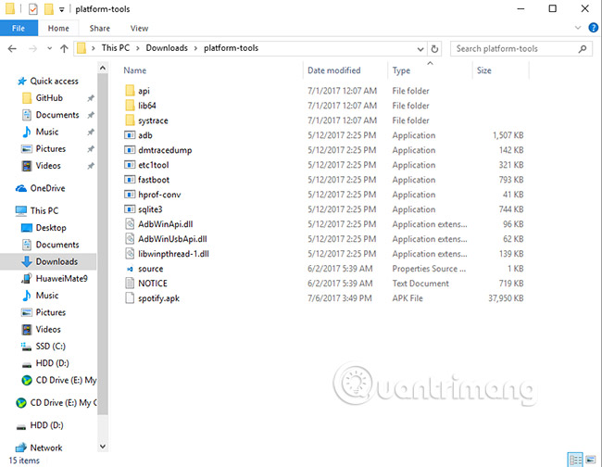This screenshot has width=602, height=467.
Task: Select the hprof-conv application icon
Action: [130, 195]
